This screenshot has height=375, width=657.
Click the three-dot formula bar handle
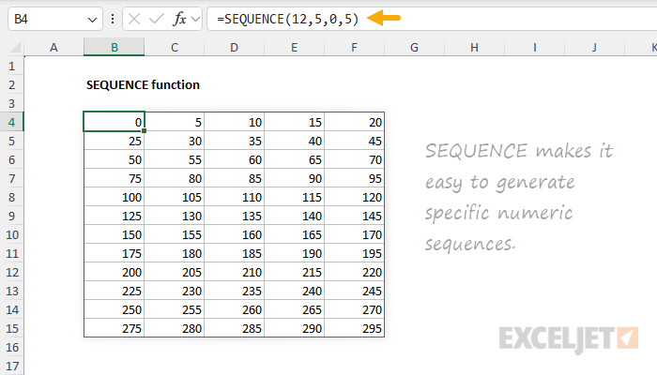pyautogui.click(x=113, y=19)
